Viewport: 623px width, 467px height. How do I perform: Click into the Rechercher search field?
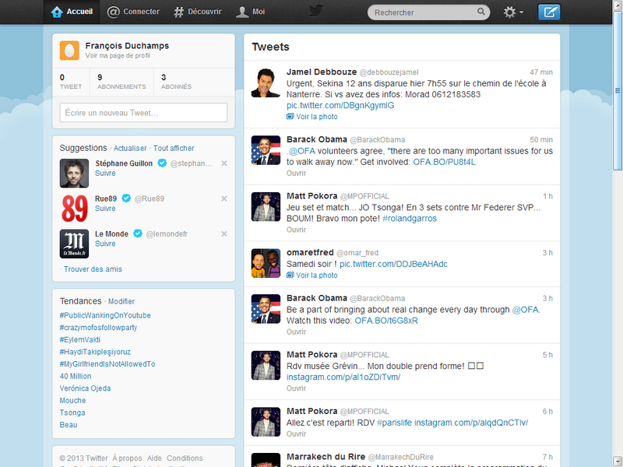pyautogui.click(x=429, y=12)
